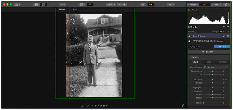The width and height of the screenshot is (233, 110).
Task: Open the layer settings gear menu
Action: [x=227, y=32]
